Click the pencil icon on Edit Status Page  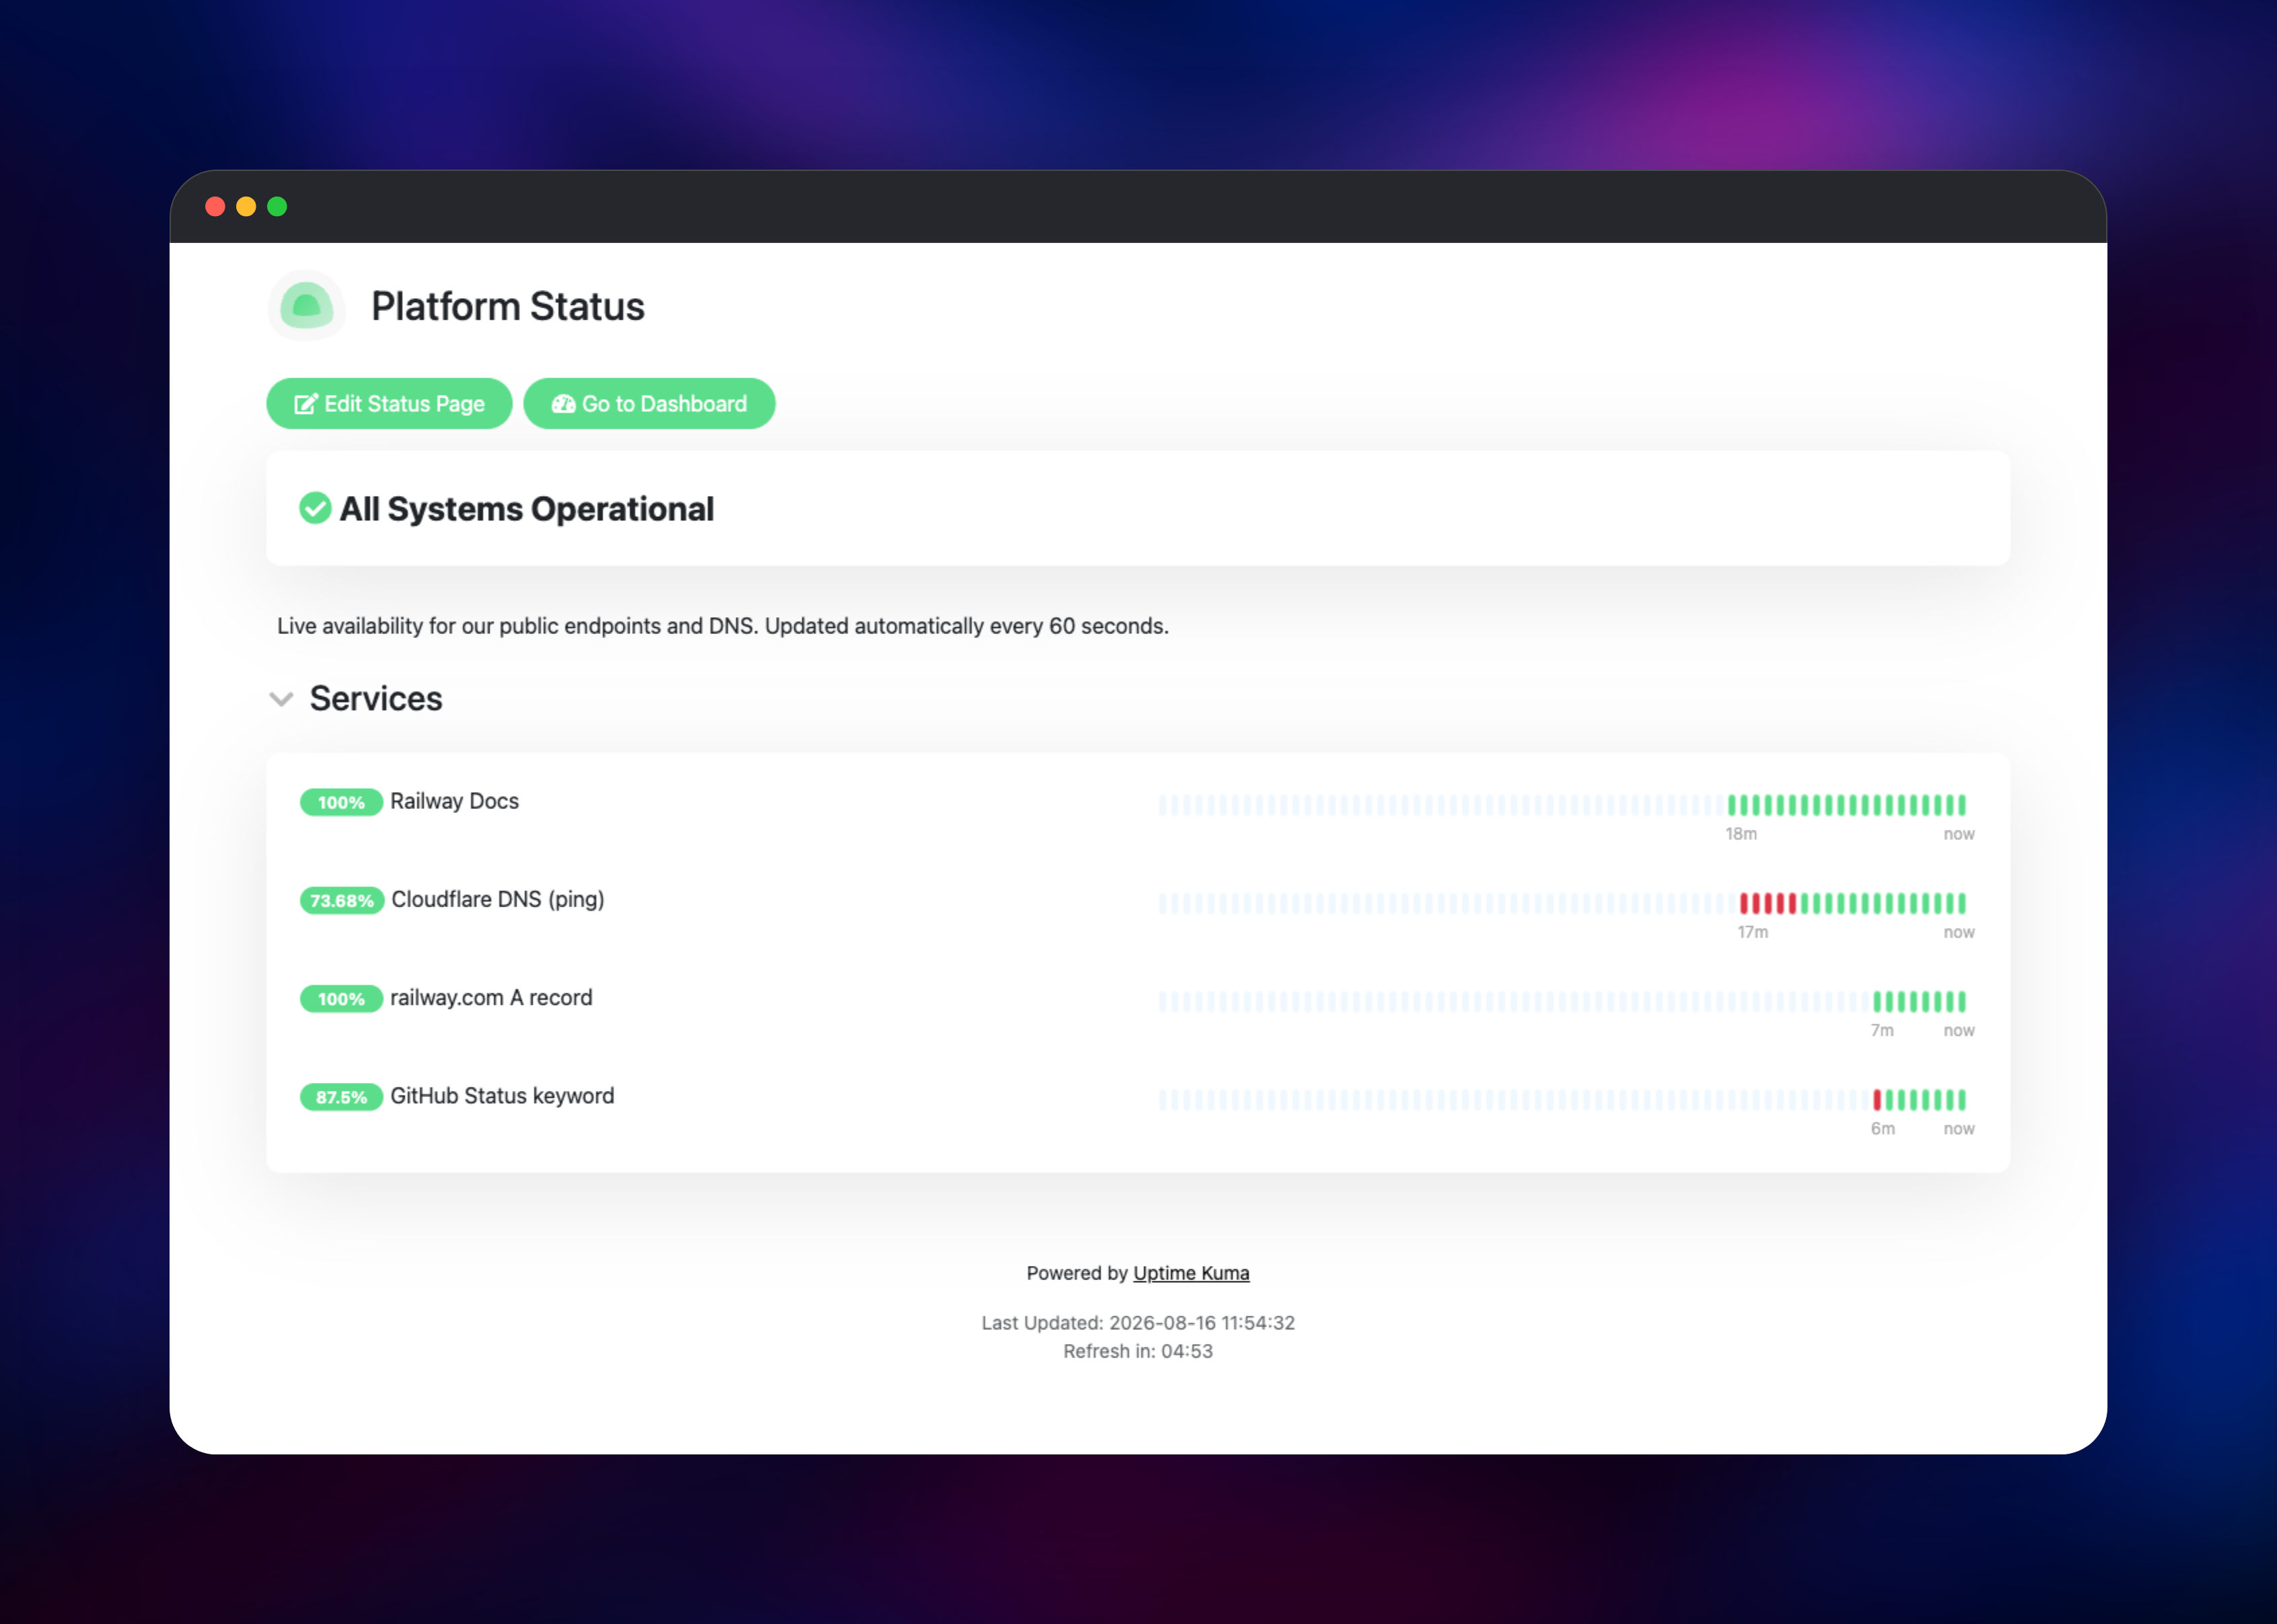306,404
